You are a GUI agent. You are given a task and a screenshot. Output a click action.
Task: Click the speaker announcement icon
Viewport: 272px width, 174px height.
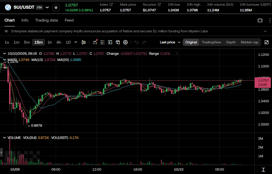coord(7,31)
